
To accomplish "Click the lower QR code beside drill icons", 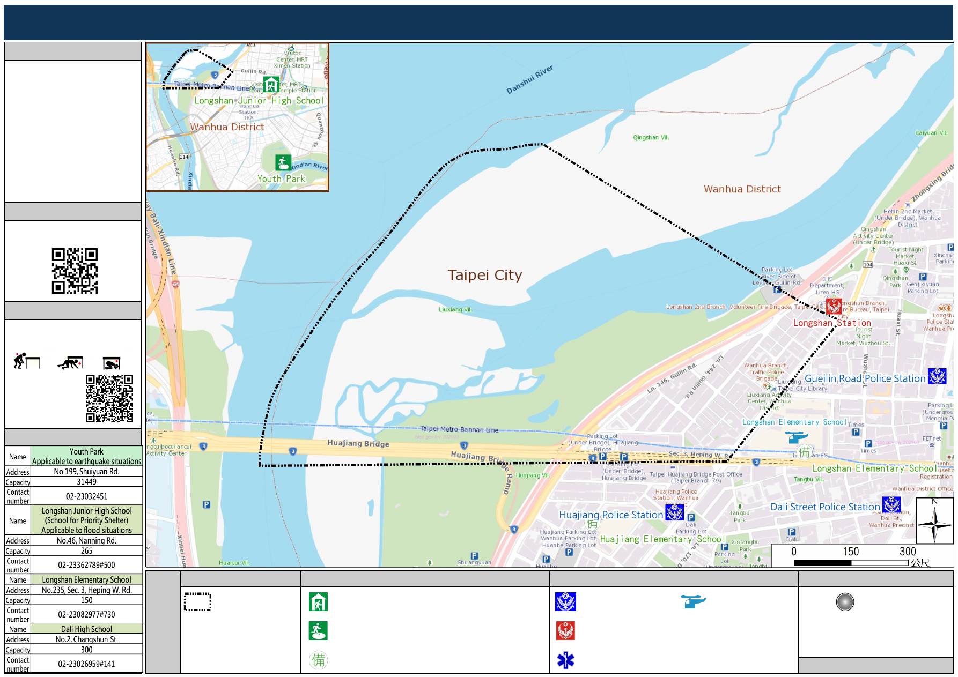I will [x=109, y=399].
